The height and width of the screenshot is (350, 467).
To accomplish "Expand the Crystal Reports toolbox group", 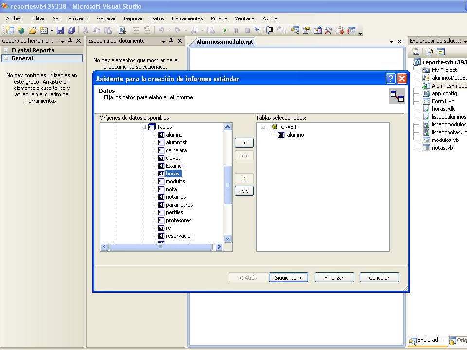I will pyautogui.click(x=6, y=50).
